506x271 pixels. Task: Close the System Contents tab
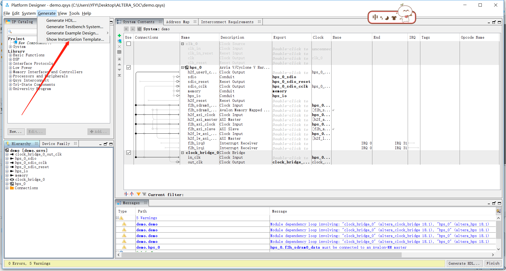[160, 22]
